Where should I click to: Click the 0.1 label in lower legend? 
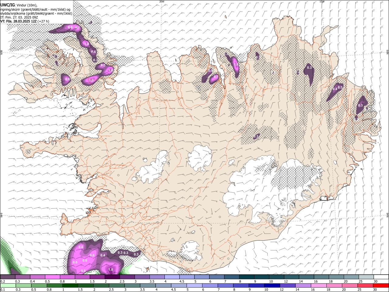tap(3, 290)
